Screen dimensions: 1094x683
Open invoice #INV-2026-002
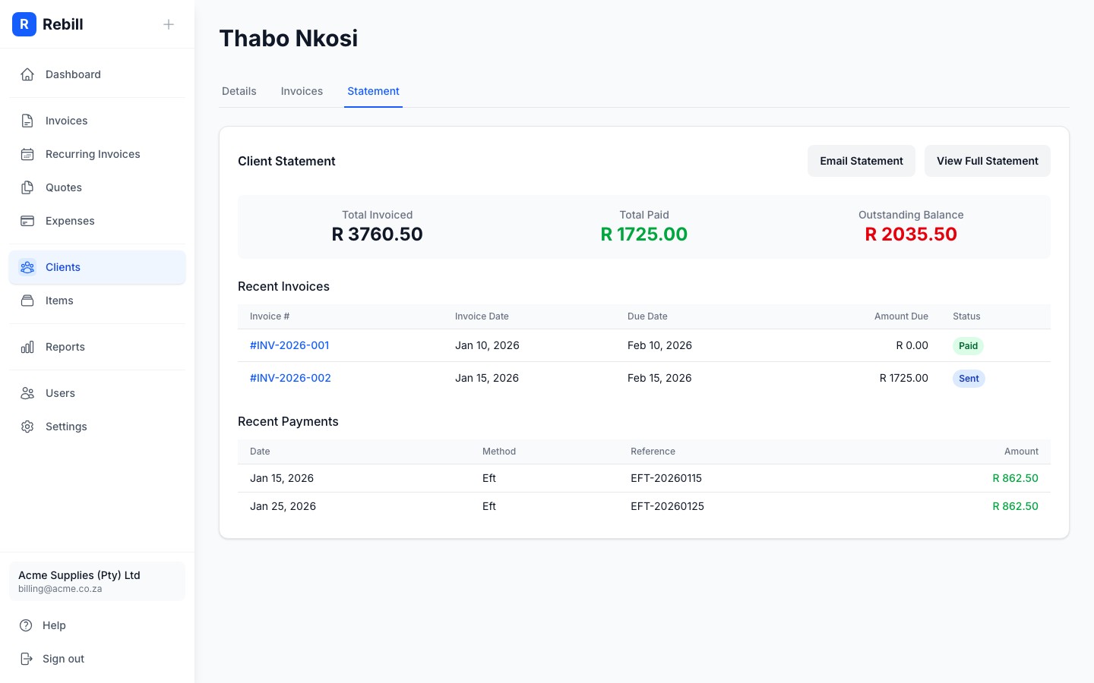(x=290, y=378)
